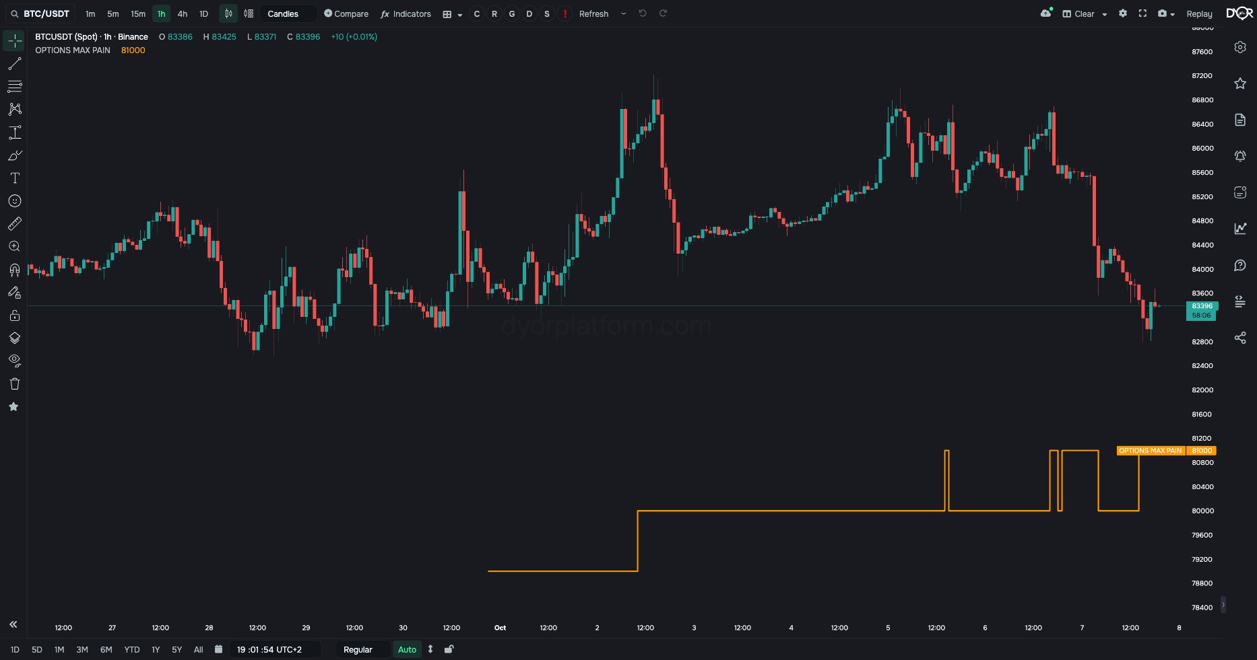
Task: Switch to the 5m timeframe
Action: tap(112, 14)
